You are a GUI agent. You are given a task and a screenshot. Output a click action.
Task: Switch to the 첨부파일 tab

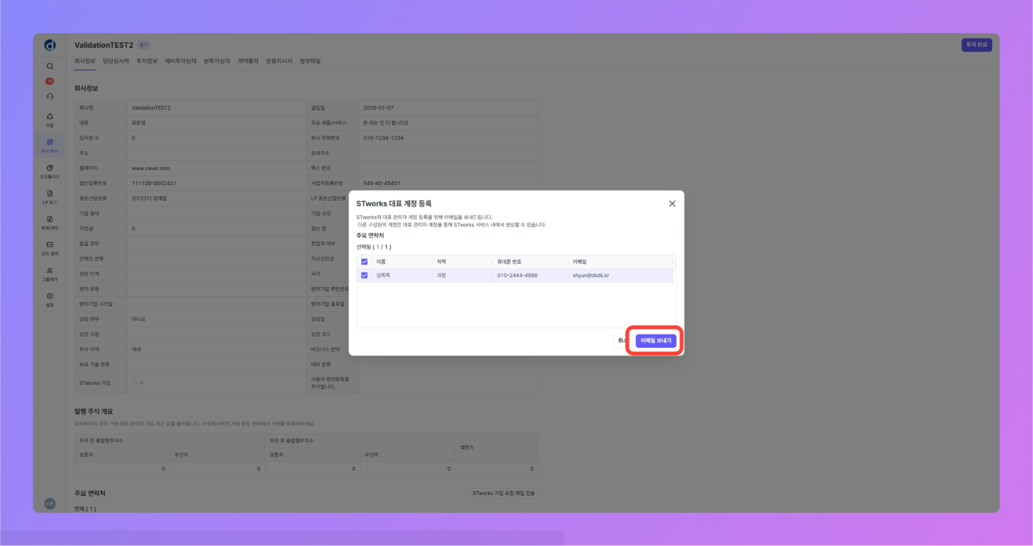click(310, 61)
